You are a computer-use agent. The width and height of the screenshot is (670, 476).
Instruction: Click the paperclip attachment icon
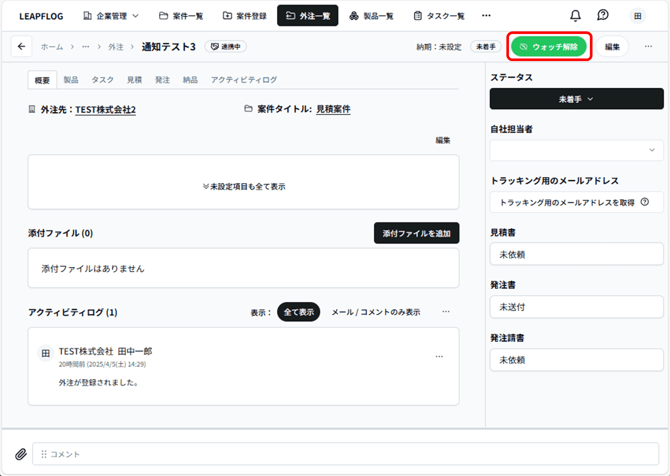pyautogui.click(x=21, y=454)
